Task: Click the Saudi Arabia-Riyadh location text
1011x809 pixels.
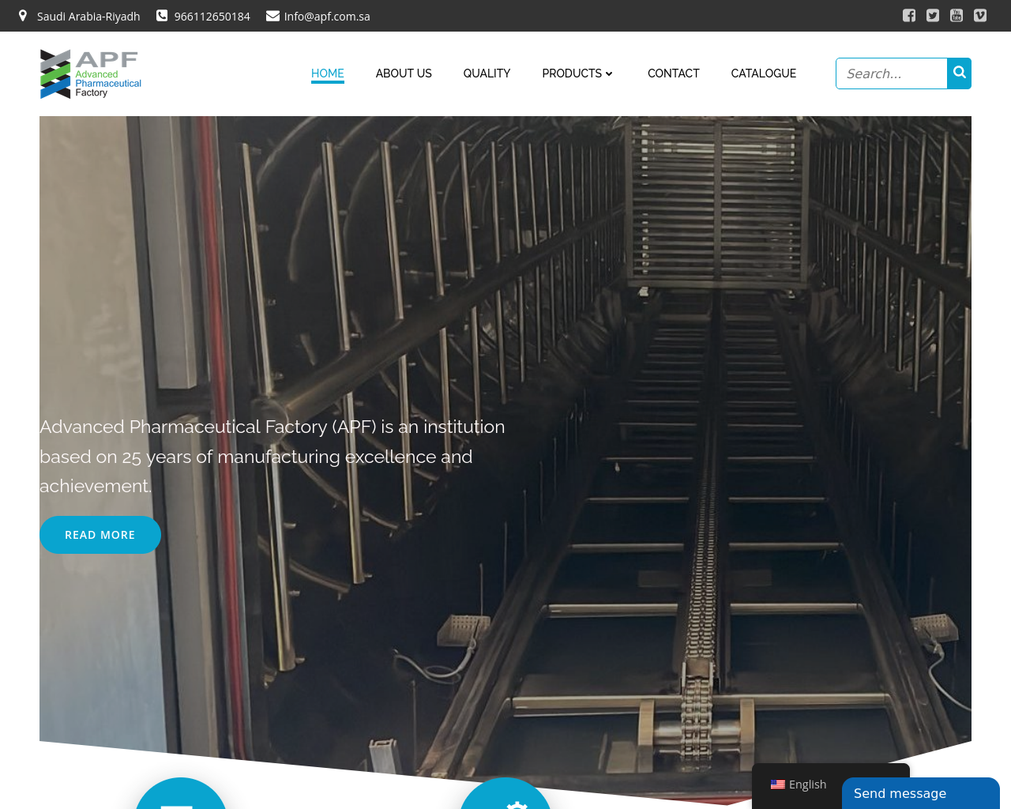Action: click(x=88, y=16)
